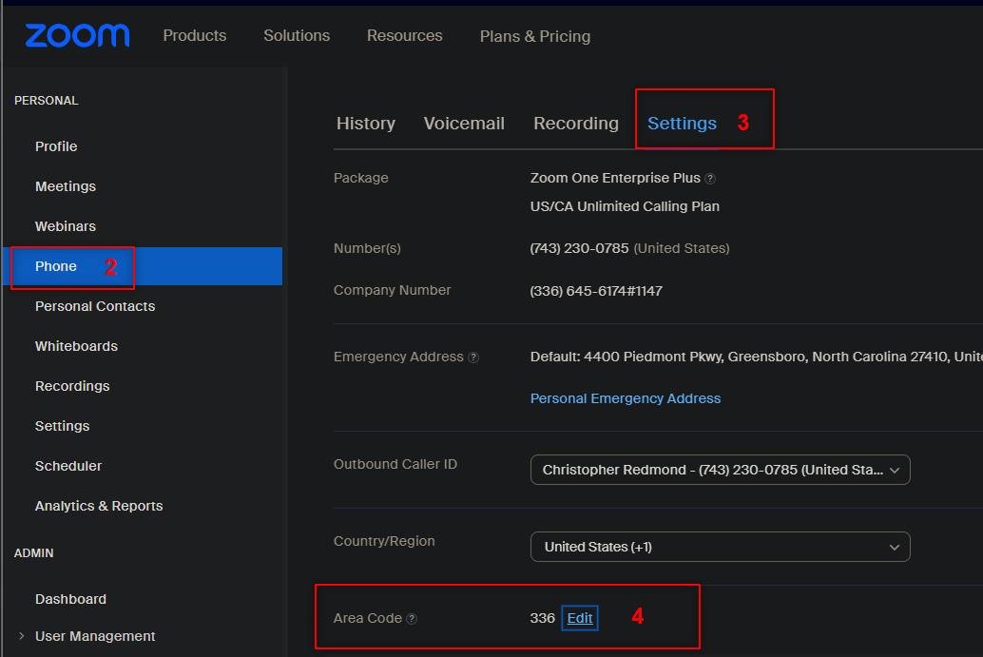Viewport: 983px width, 657px height.
Task: Go to the admin Dashboard
Action: coord(71,599)
